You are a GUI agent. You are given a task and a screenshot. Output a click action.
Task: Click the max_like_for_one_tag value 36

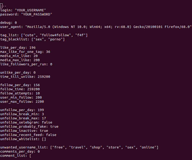(x=48, y=52)
